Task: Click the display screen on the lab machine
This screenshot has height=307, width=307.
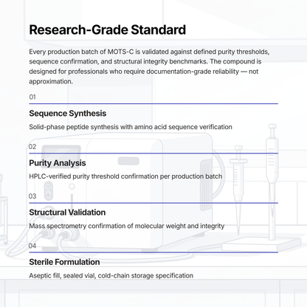Action: 61,156
